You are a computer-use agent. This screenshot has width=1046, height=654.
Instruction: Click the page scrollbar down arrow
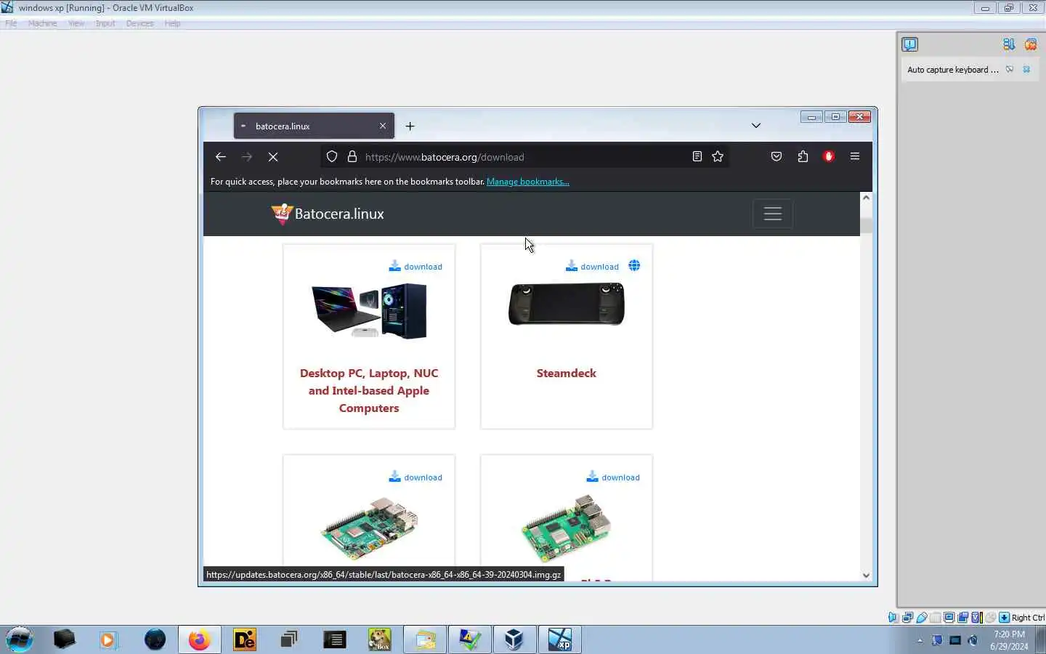(x=866, y=575)
